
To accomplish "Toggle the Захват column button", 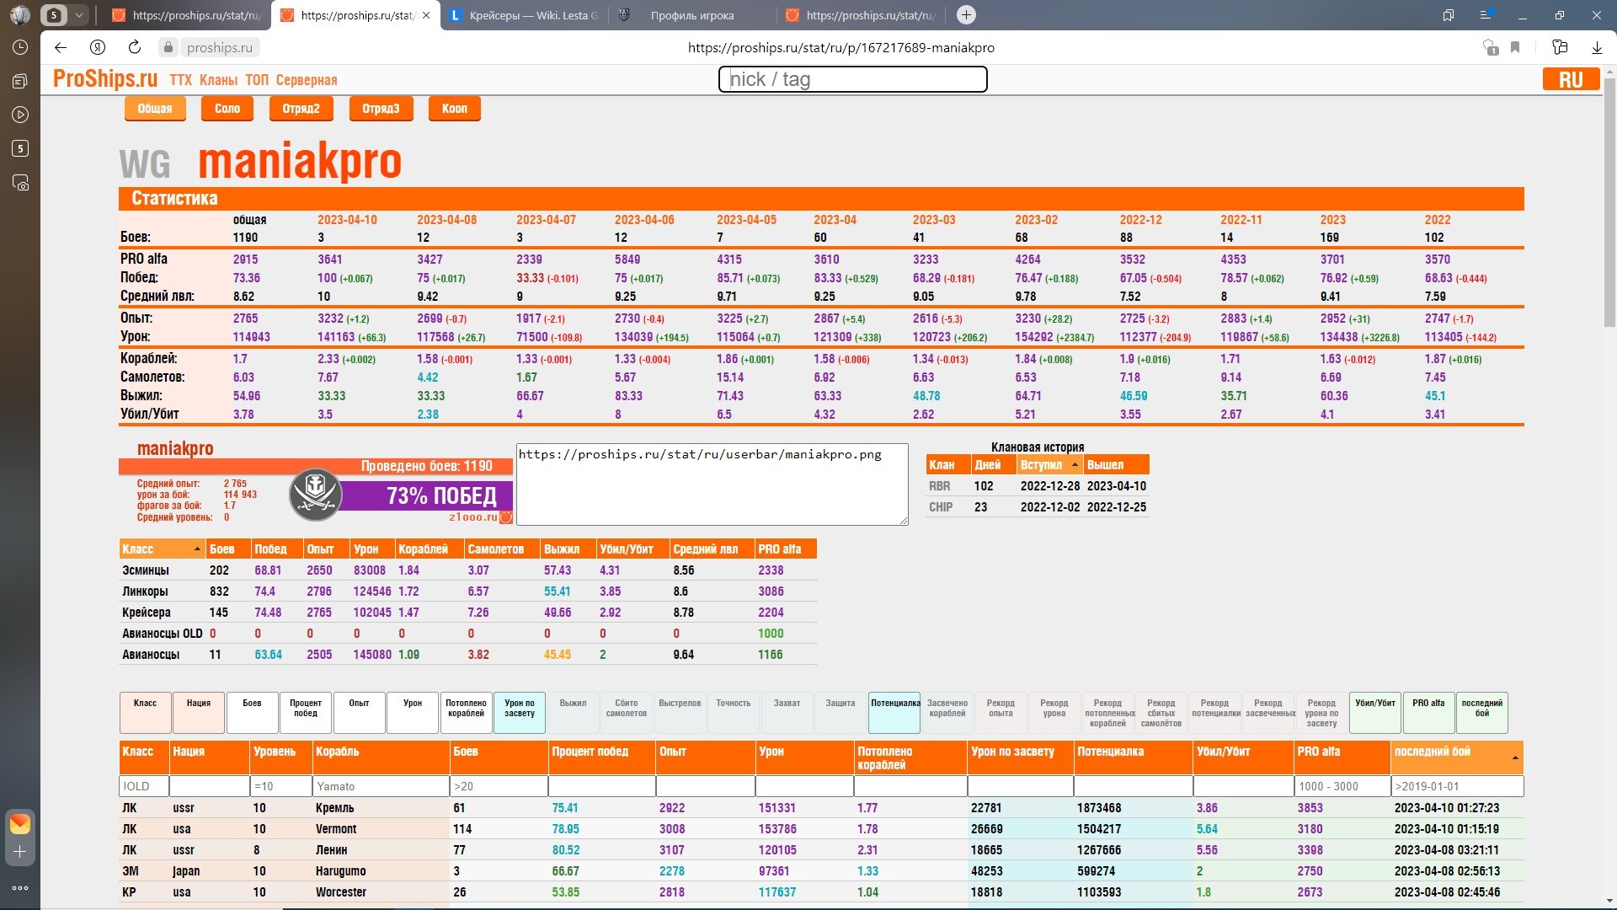I will (787, 713).
